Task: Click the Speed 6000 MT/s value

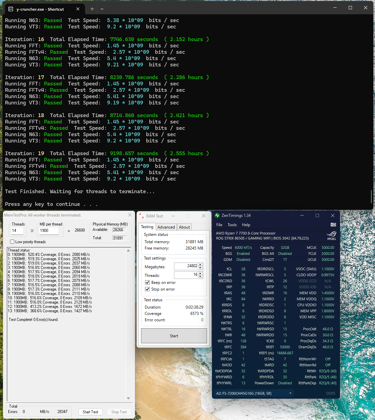Action: [243, 248]
